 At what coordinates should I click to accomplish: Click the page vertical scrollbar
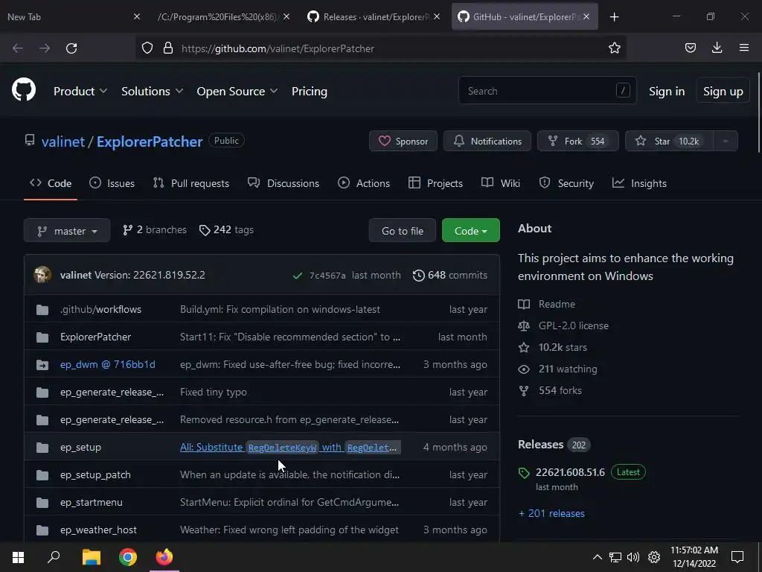pos(758,113)
